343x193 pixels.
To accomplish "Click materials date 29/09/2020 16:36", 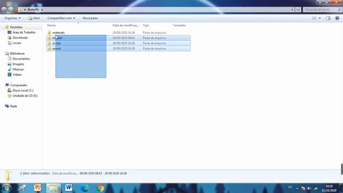I will tap(124, 33).
